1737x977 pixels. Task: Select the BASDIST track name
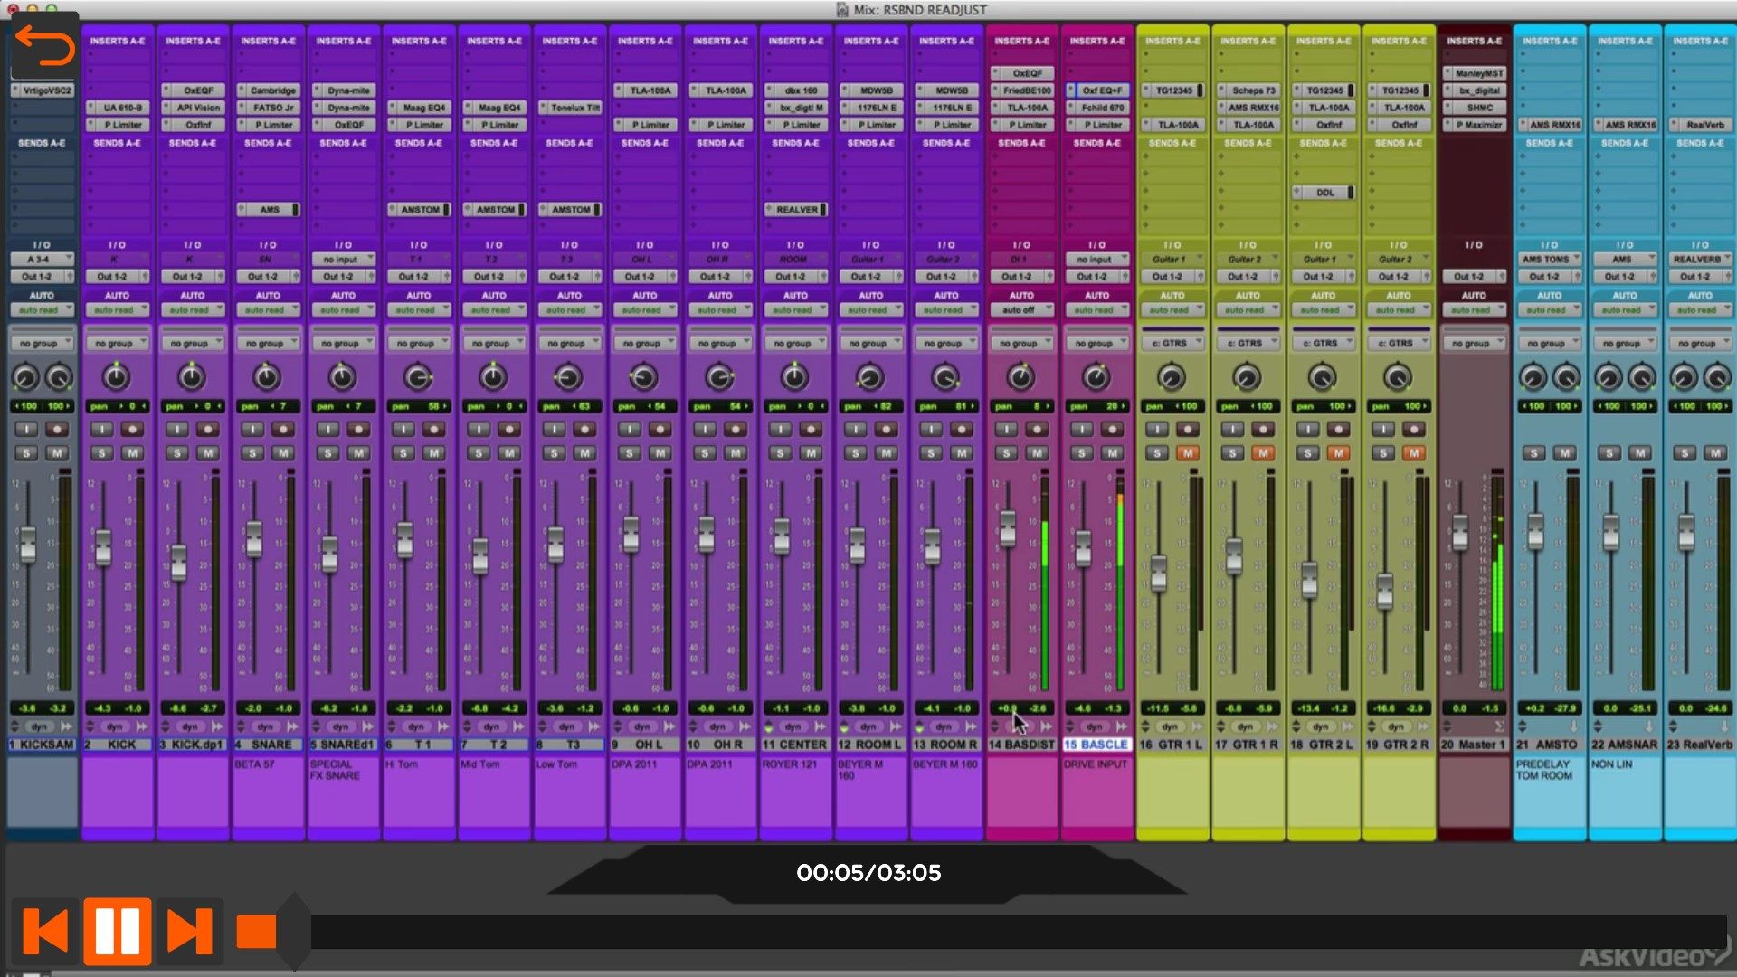(1021, 745)
